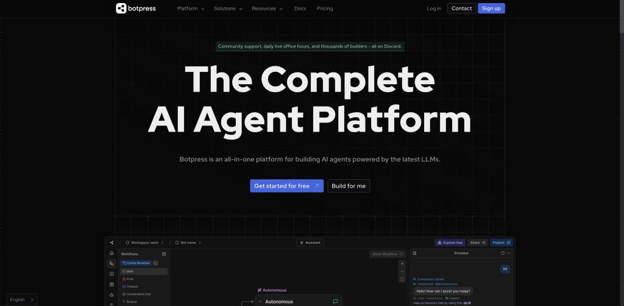Click the Inspect link in Emulator

[x=452, y=298]
